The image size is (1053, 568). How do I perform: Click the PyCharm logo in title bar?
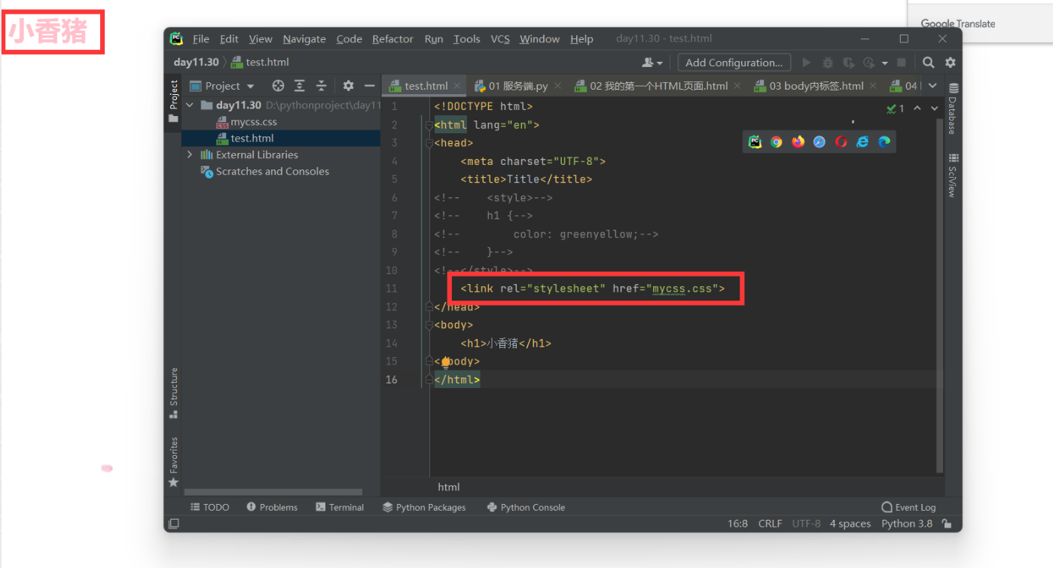pyautogui.click(x=176, y=38)
